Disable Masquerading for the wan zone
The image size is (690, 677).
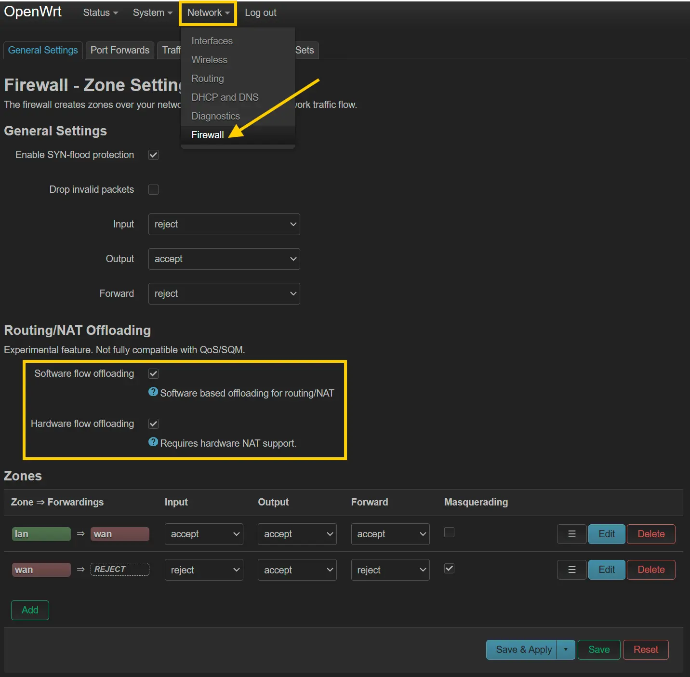pos(449,569)
